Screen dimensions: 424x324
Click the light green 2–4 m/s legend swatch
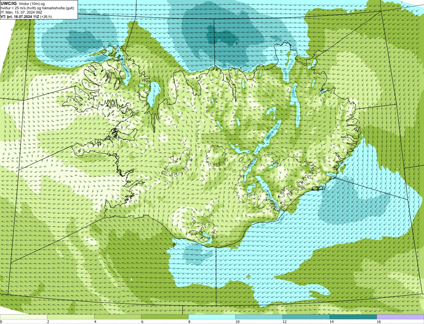point(71,317)
